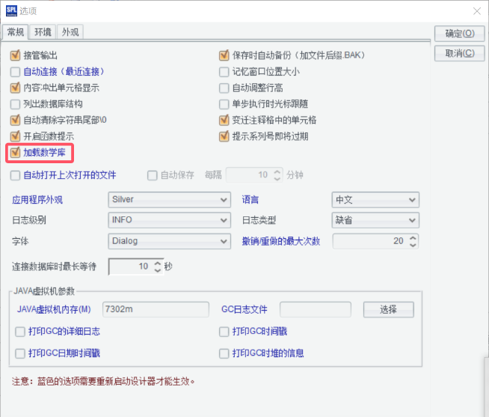The width and height of the screenshot is (489, 417).
Task: Enable 自动打开上次打开的文件 checkbox
Action: [x=15, y=175]
